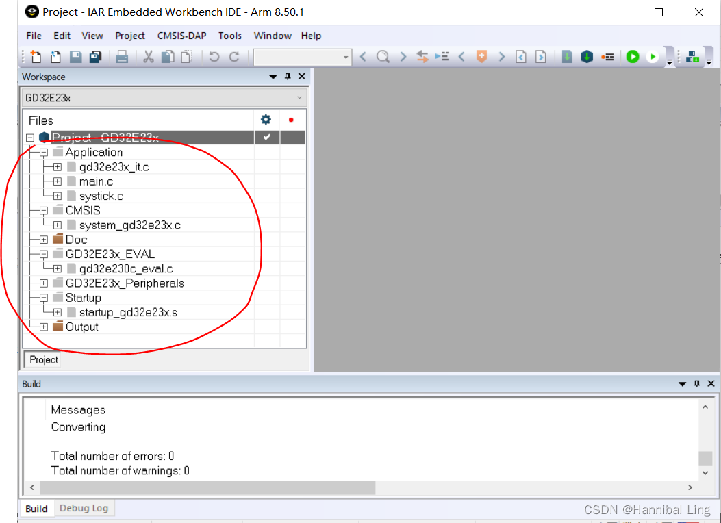Navigate backward with the page-left icon
The image size is (721, 523).
click(521, 57)
